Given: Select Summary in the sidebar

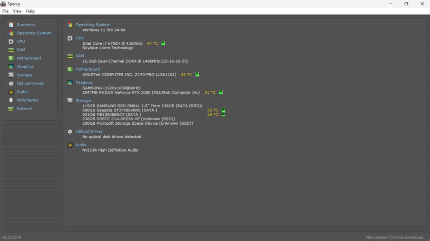Looking at the screenshot, I should tap(26, 25).
